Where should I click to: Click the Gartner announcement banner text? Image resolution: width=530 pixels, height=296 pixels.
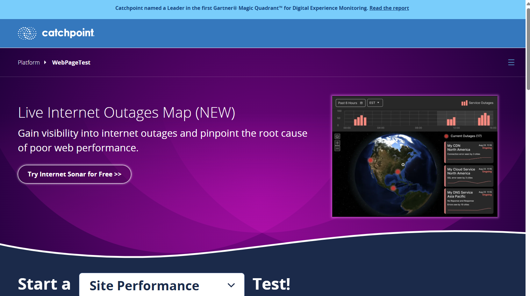tap(241, 8)
